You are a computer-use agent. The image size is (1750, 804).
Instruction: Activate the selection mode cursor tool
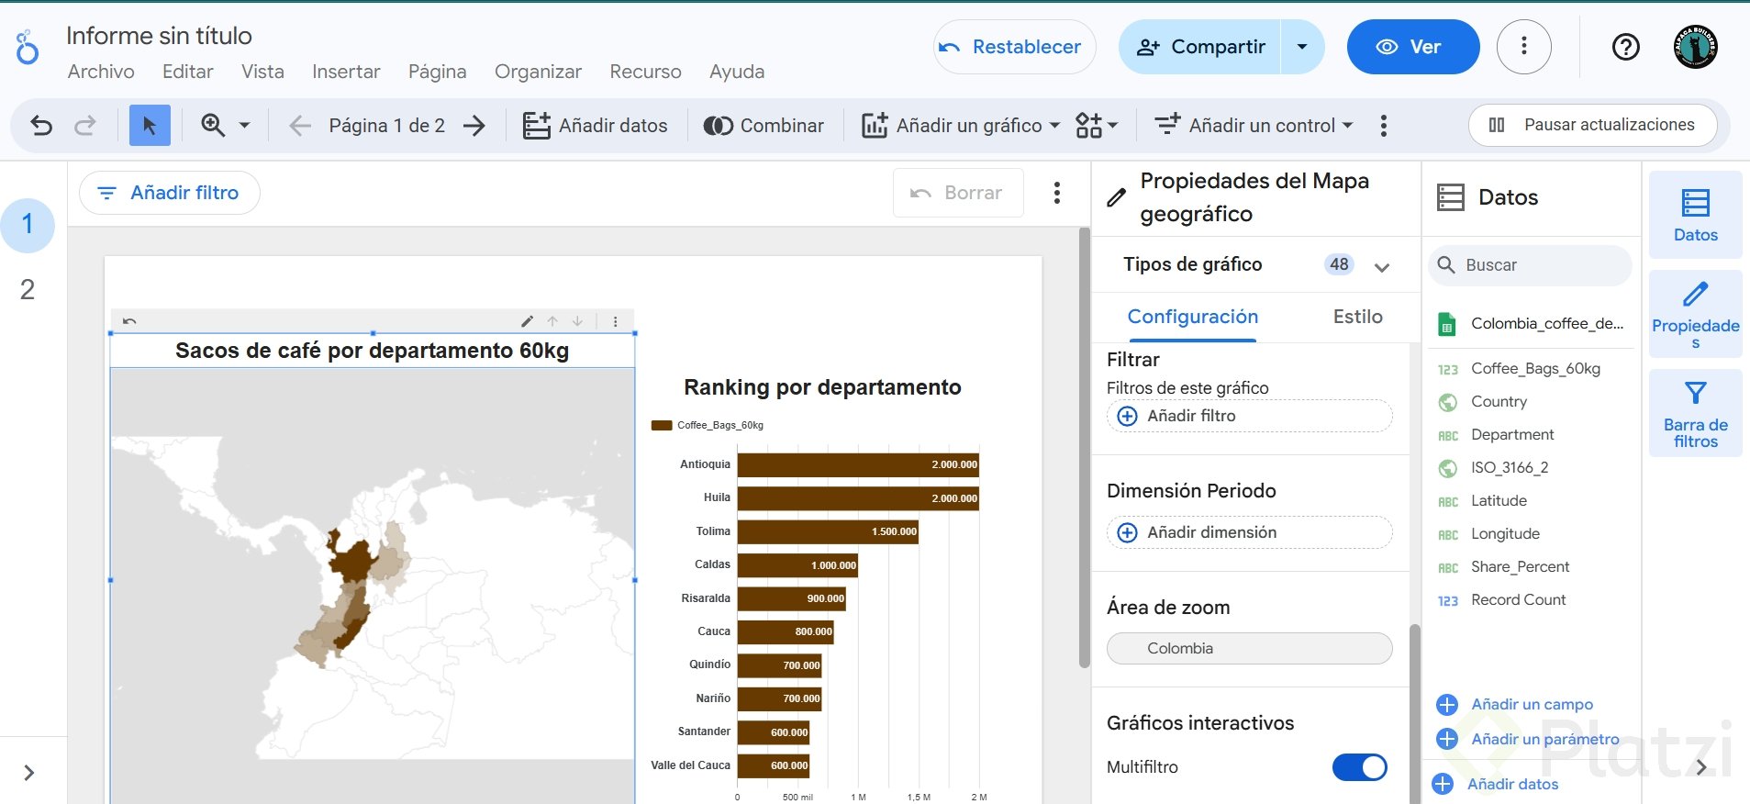click(x=150, y=125)
